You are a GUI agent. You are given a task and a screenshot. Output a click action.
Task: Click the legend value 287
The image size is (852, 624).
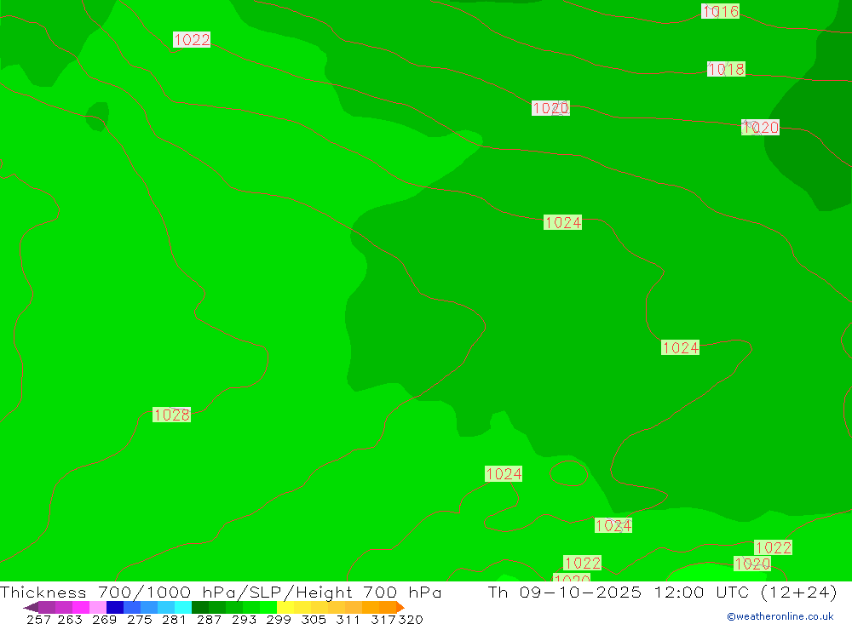209,619
